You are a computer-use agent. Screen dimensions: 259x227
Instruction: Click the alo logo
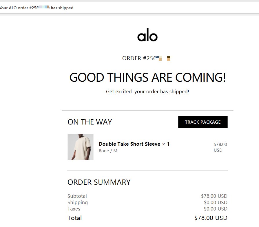147,36
